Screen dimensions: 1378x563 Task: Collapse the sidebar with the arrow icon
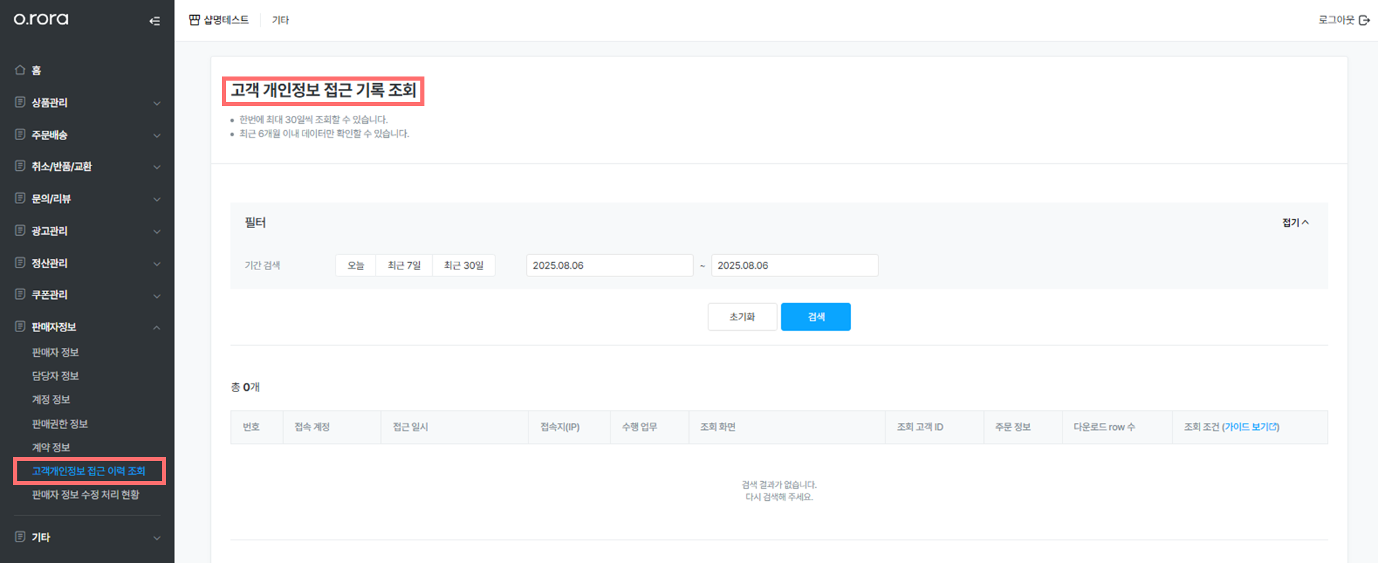tap(154, 21)
